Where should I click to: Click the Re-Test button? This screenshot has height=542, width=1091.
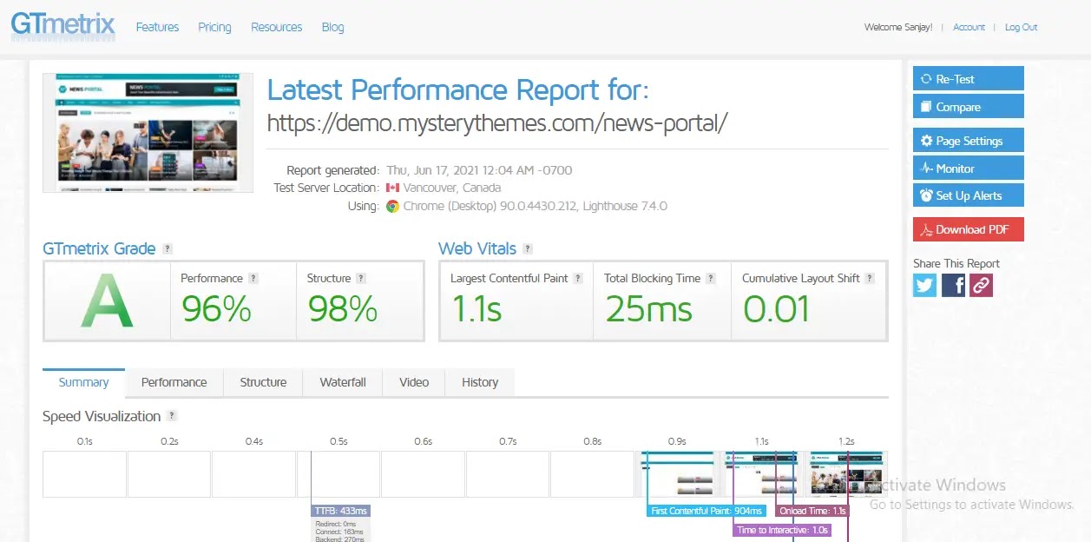tap(969, 78)
